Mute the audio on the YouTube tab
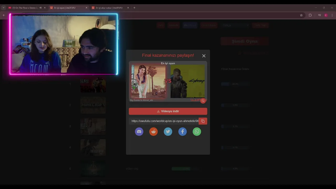336x189 pixels. [x=40, y=8]
